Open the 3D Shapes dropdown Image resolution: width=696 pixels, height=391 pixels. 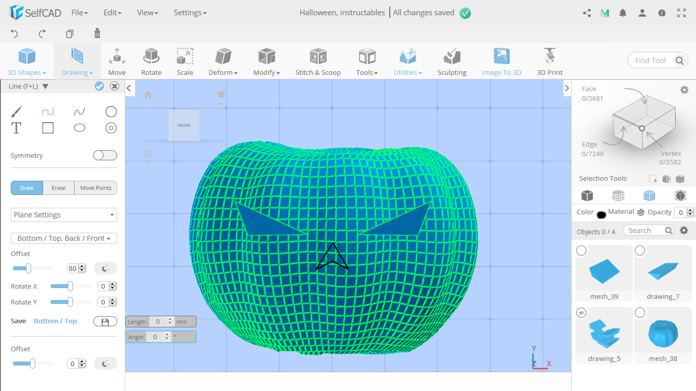[27, 62]
